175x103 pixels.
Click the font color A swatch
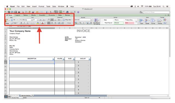tap(43, 23)
